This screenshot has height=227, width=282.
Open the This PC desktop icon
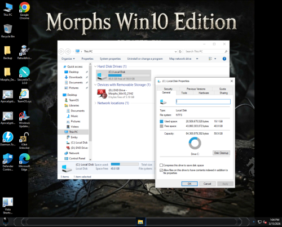point(8,10)
